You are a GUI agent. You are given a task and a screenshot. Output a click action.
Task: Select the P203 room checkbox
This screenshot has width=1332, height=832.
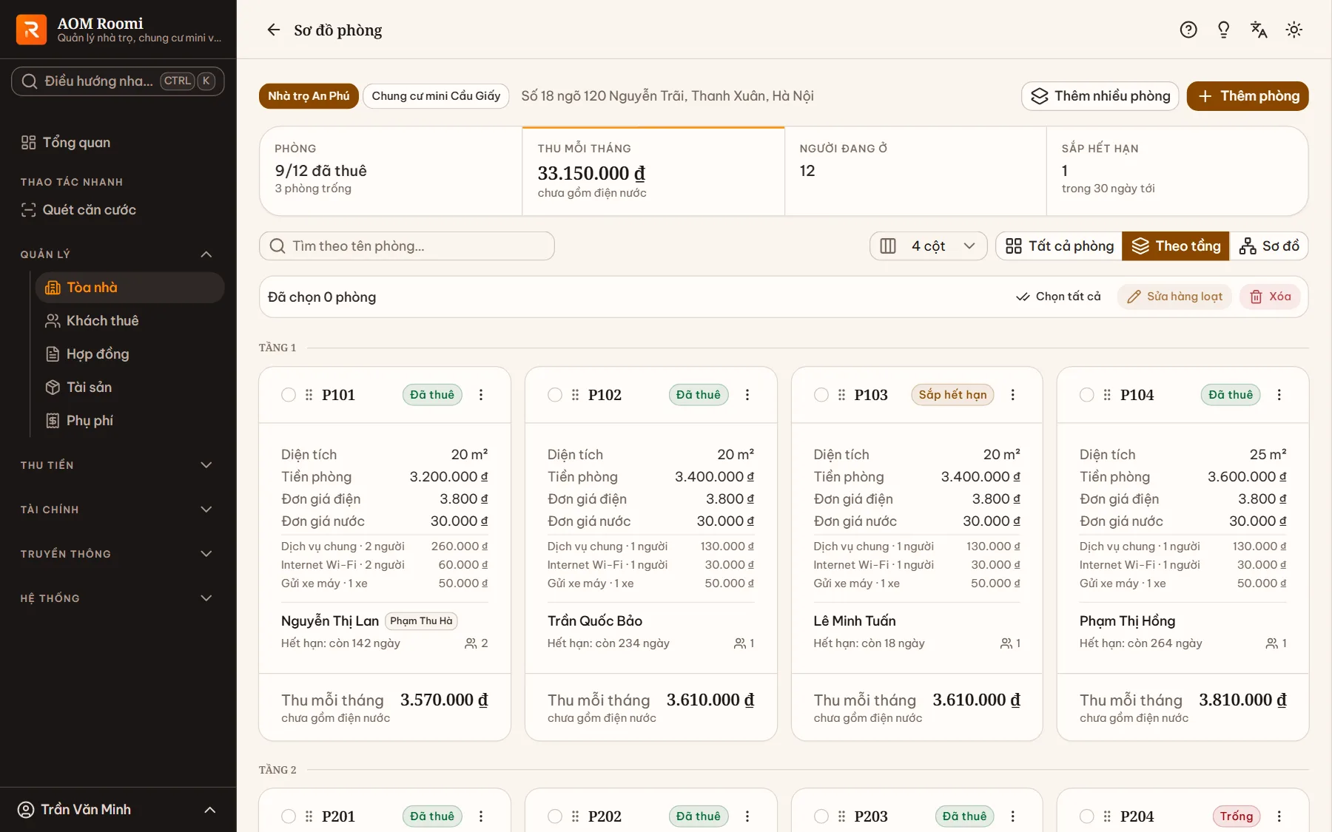821,816
